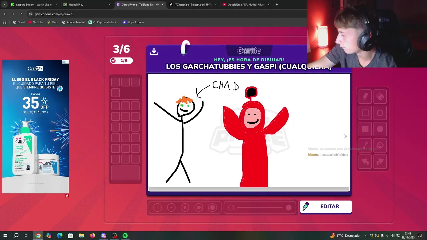
Task: Close the Haxball Play tab
Action: [110, 5]
